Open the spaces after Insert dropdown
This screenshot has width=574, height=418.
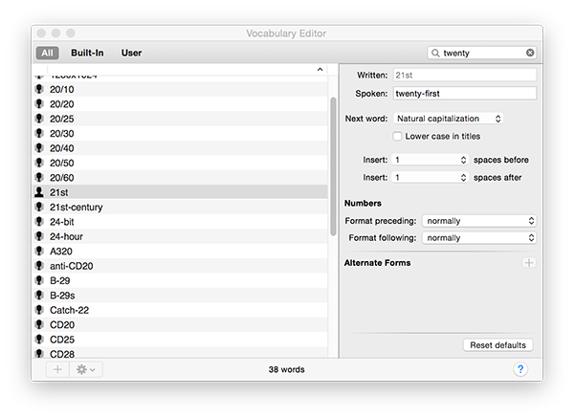[x=430, y=178]
